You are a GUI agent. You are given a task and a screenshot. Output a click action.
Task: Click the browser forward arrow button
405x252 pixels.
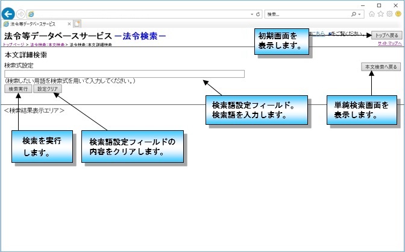tap(22, 13)
